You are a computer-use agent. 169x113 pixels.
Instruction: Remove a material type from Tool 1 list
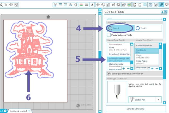tap(128, 68)
